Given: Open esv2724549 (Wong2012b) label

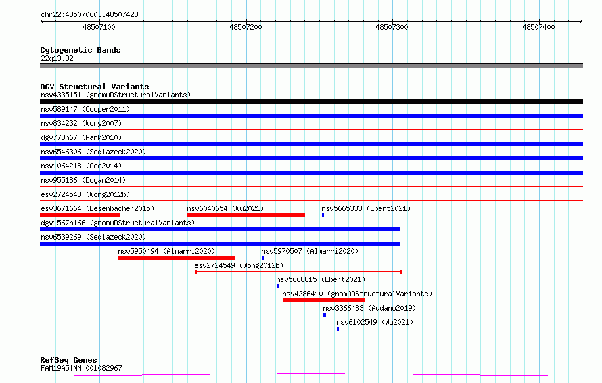Looking at the screenshot, I should coord(239,265).
